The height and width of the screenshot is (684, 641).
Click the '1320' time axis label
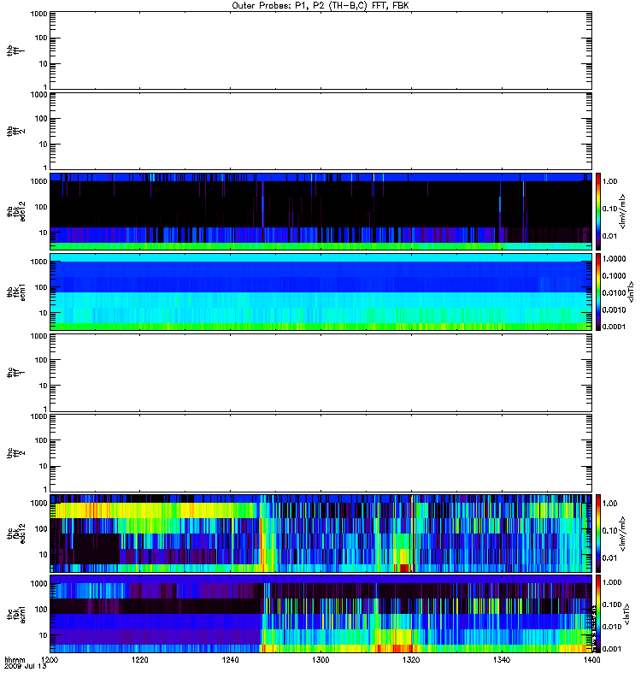coord(411,659)
